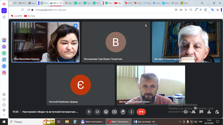Viewport: 223px width, 125px height.
Task: Open the activities shapes icon
Action: click(x=209, y=112)
